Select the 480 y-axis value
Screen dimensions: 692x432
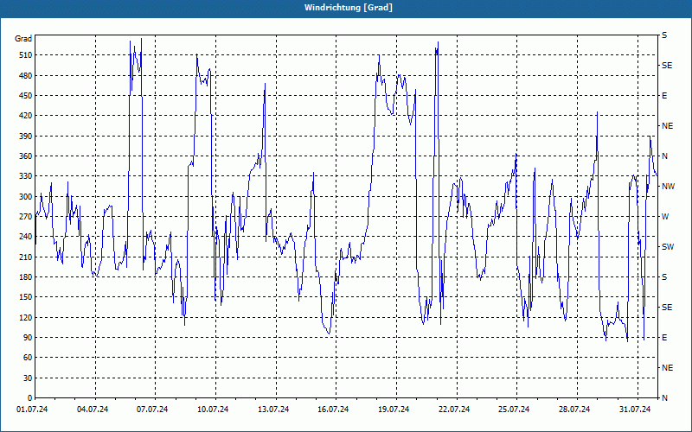26,76
